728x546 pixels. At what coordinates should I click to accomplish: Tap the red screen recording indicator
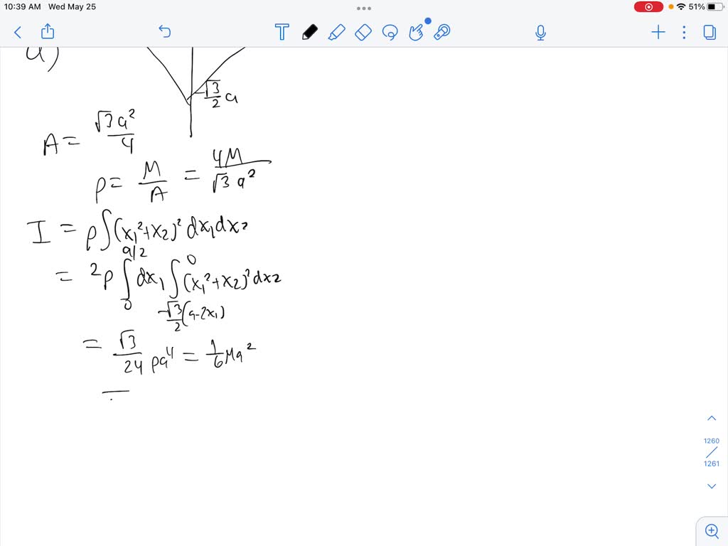pos(648,7)
